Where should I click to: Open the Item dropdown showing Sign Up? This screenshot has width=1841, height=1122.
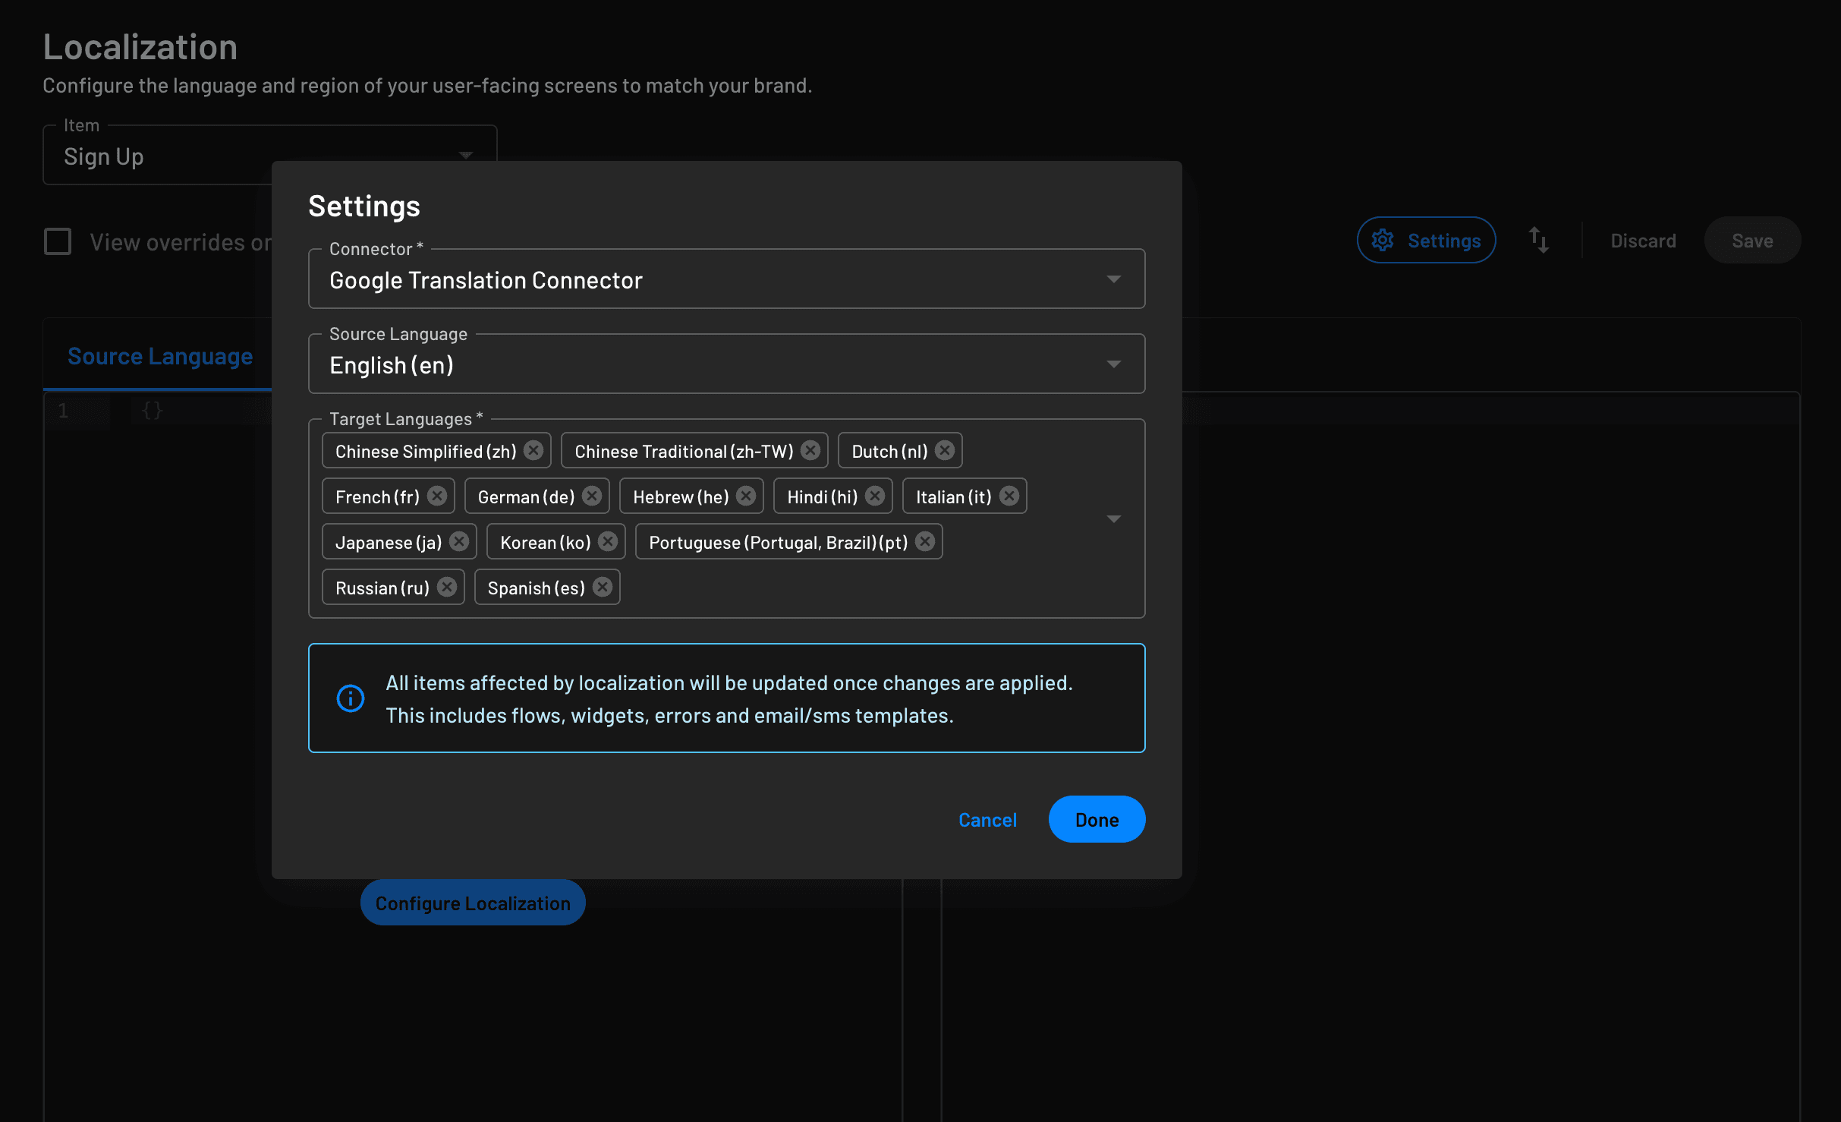465,155
